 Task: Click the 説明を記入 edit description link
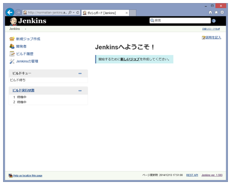tap(213, 38)
